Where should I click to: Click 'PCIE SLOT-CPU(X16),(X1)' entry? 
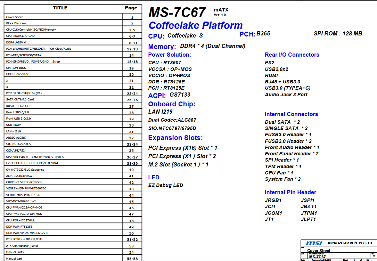click(x=73, y=93)
